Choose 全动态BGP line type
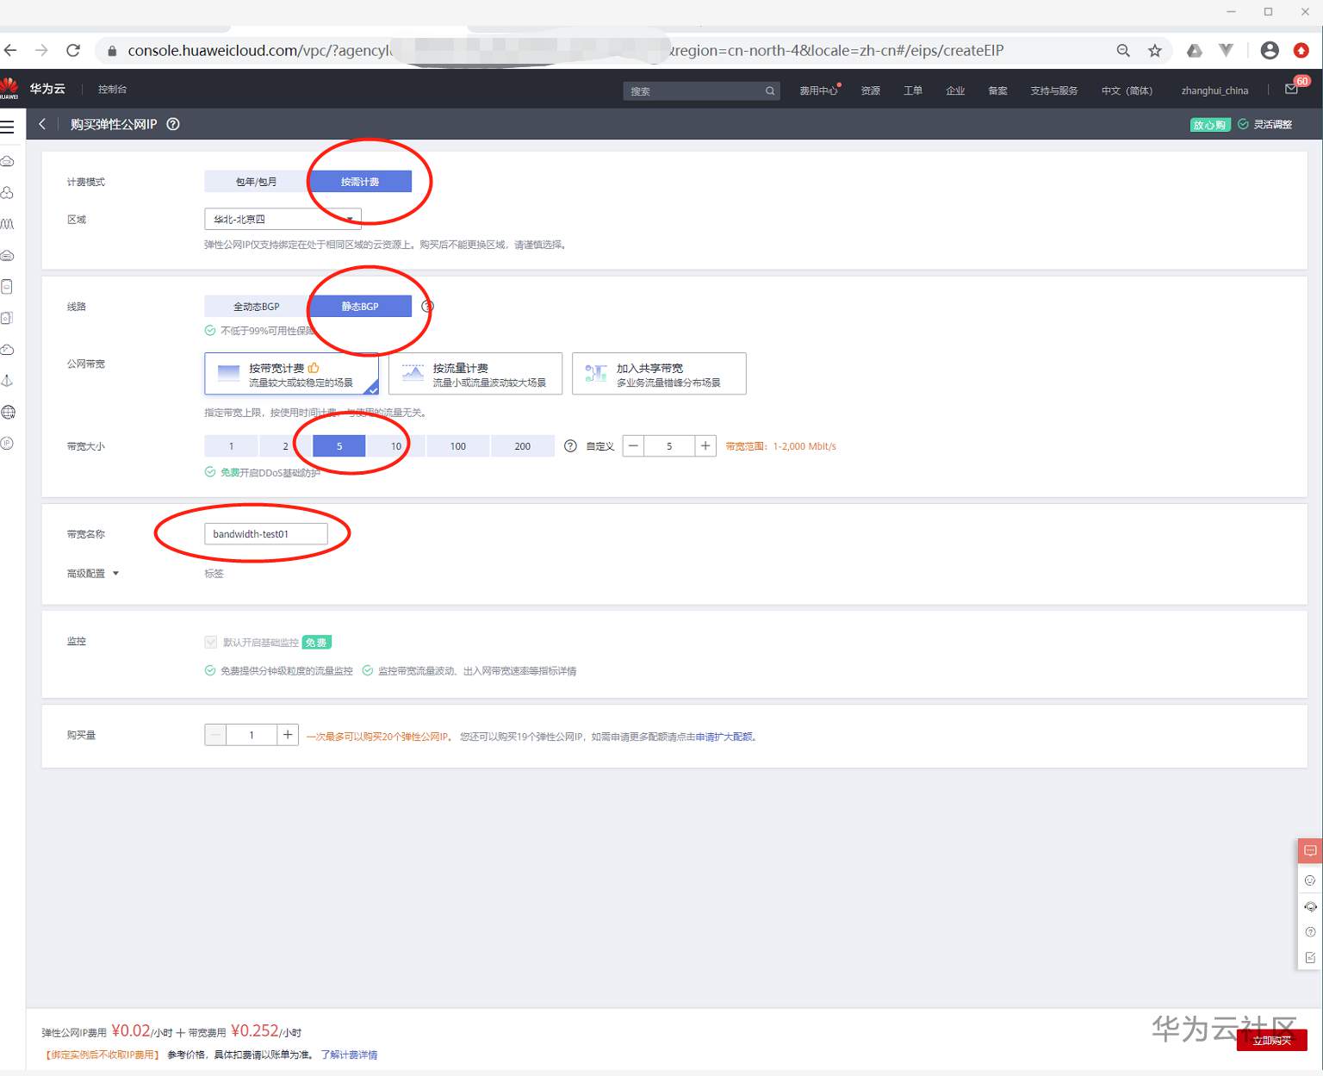Screen dimensions: 1323x1076 pos(256,307)
